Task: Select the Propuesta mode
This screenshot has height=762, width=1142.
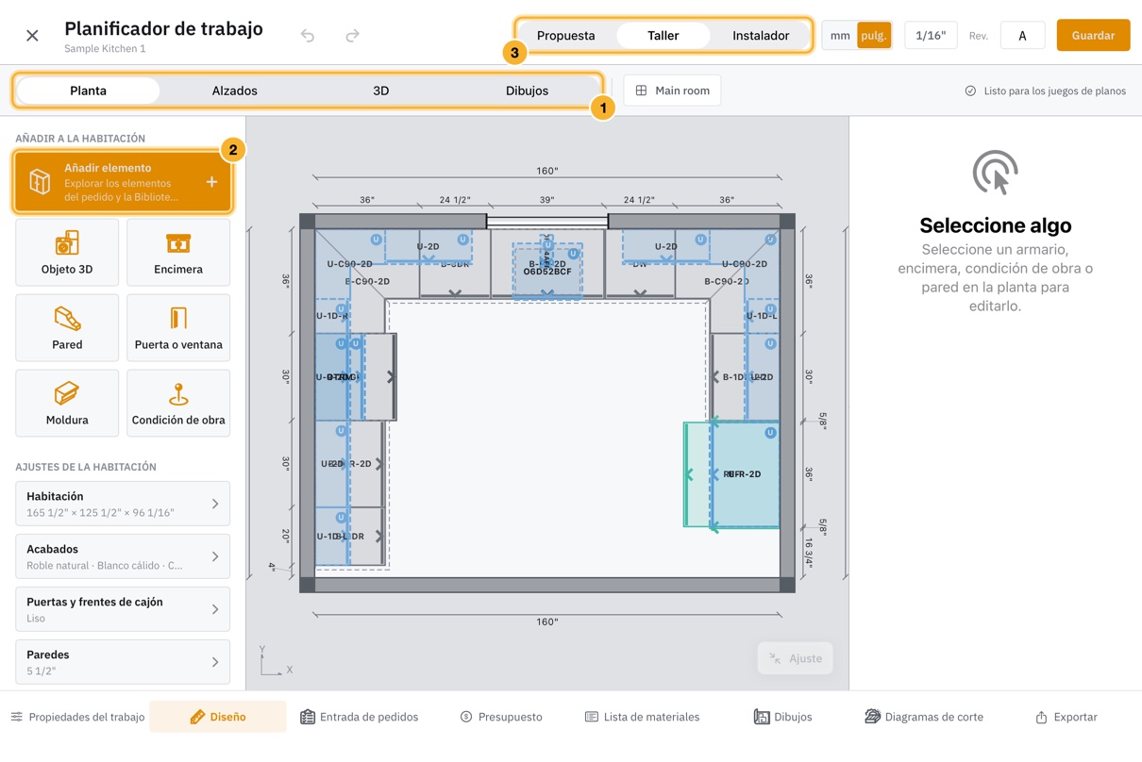Action: pos(566,36)
